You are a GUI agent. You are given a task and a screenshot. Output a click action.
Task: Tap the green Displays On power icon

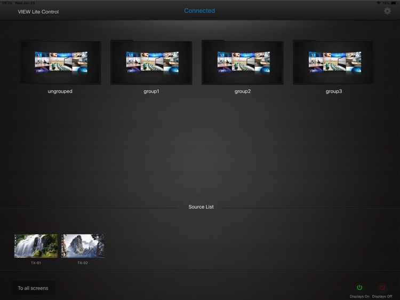[x=359, y=288]
